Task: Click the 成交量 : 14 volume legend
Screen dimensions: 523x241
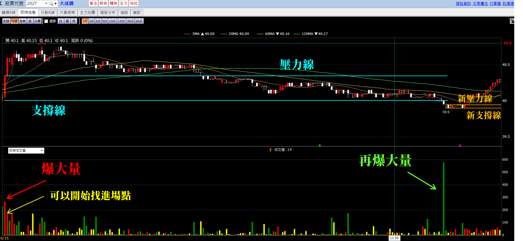Action: (280, 150)
